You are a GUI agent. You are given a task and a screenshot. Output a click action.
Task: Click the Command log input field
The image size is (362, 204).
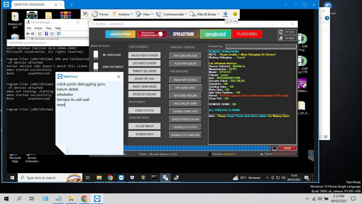(261, 46)
